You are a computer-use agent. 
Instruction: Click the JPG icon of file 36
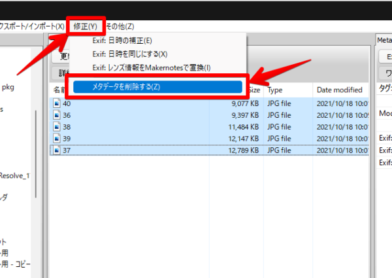tap(57, 114)
